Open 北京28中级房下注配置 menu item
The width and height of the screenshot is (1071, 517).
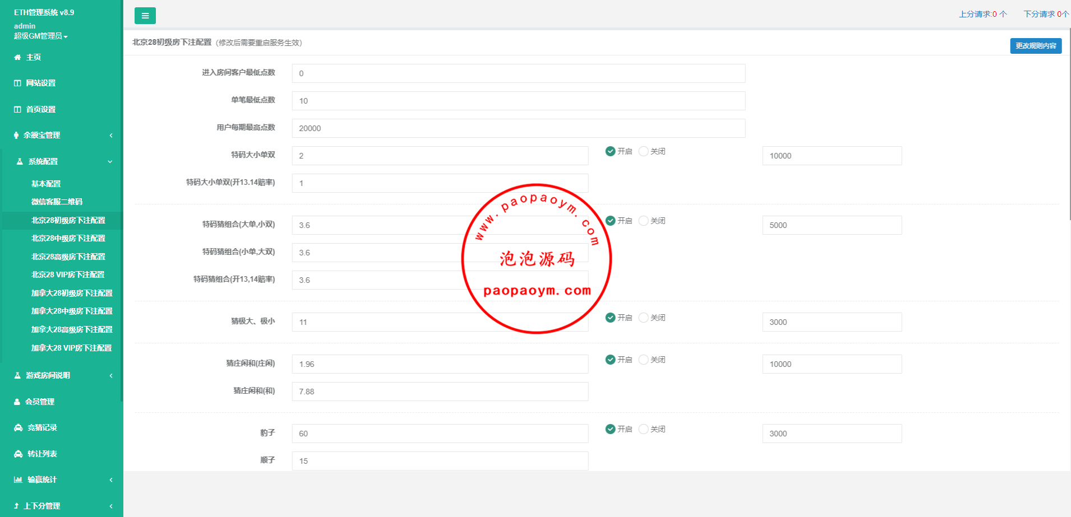pyautogui.click(x=68, y=238)
